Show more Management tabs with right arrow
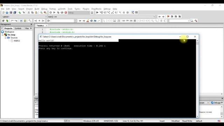 tap(31, 28)
